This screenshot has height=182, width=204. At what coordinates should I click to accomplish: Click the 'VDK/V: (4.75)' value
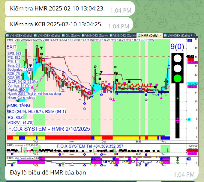click(20, 122)
